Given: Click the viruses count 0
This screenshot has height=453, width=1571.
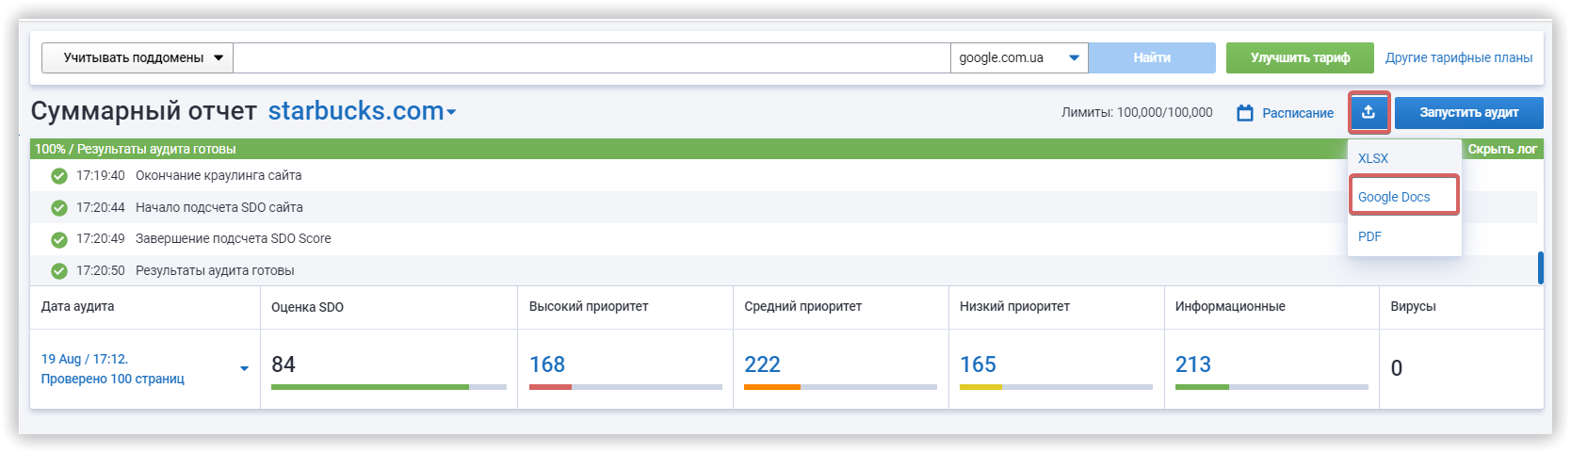Looking at the screenshot, I should click(x=1397, y=368).
